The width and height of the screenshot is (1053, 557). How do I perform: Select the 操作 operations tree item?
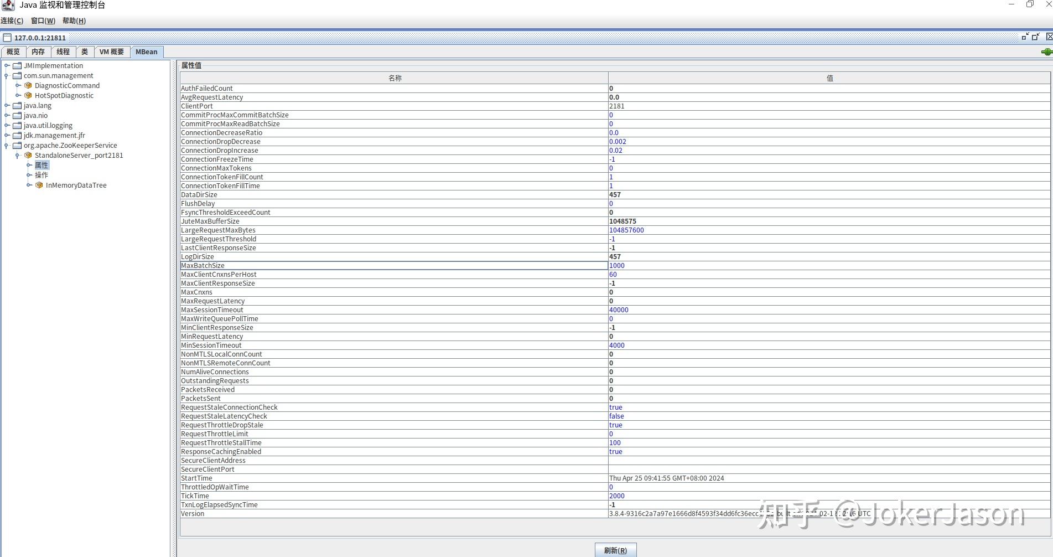(42, 175)
